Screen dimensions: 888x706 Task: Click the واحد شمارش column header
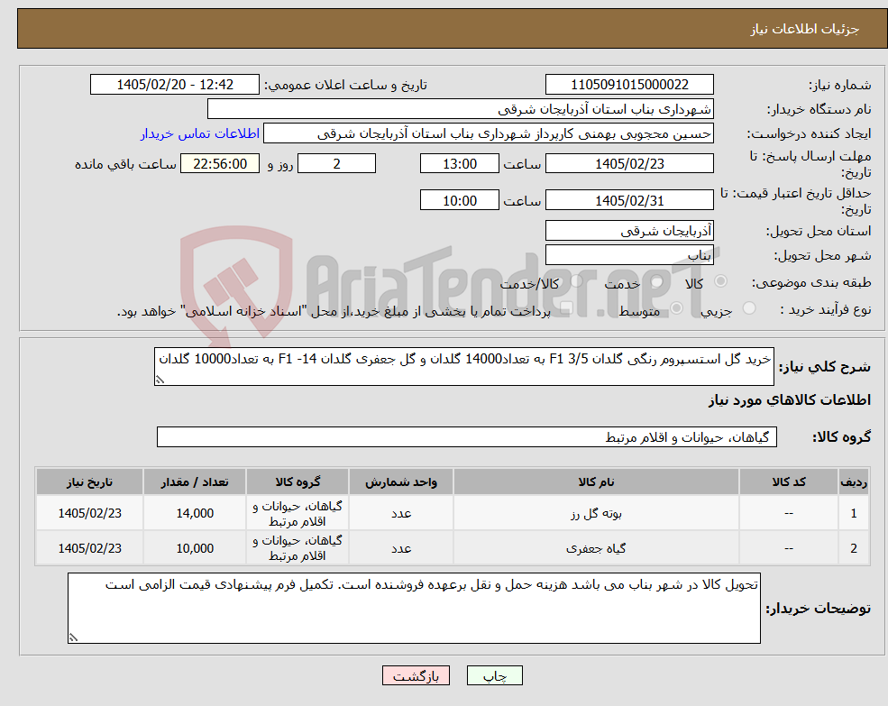coord(401,481)
